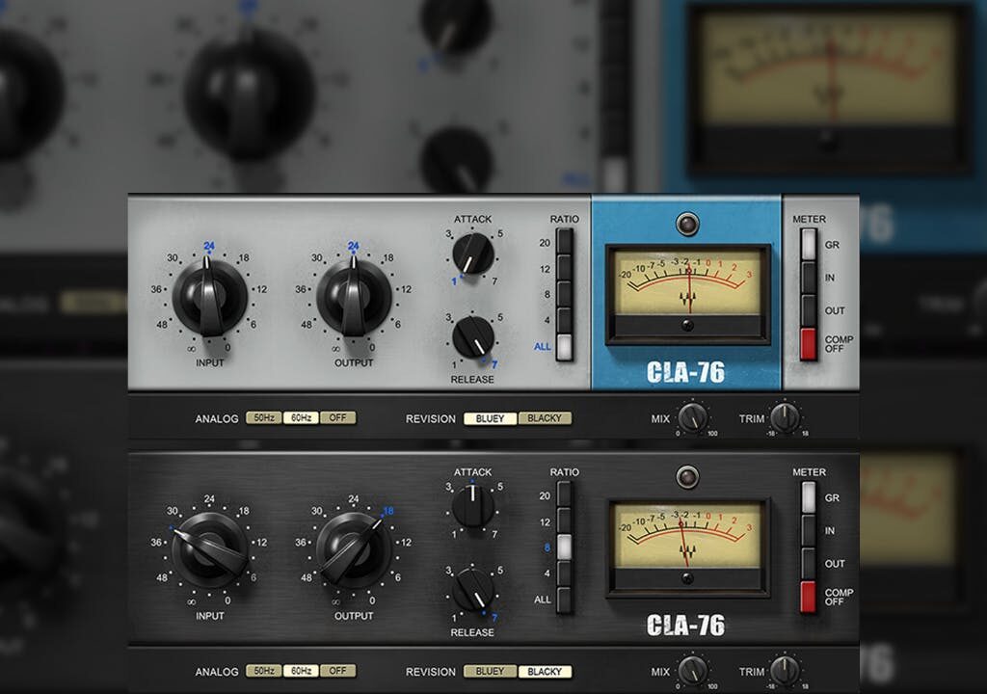Click the VU meter adjustment screw on Bluey unit
Screen dimensions: 987x694
point(687,325)
